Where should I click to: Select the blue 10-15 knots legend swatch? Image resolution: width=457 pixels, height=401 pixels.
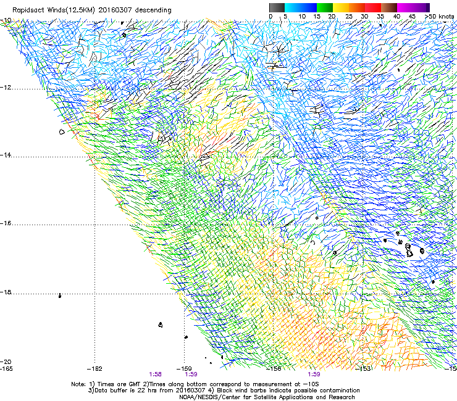309,7
